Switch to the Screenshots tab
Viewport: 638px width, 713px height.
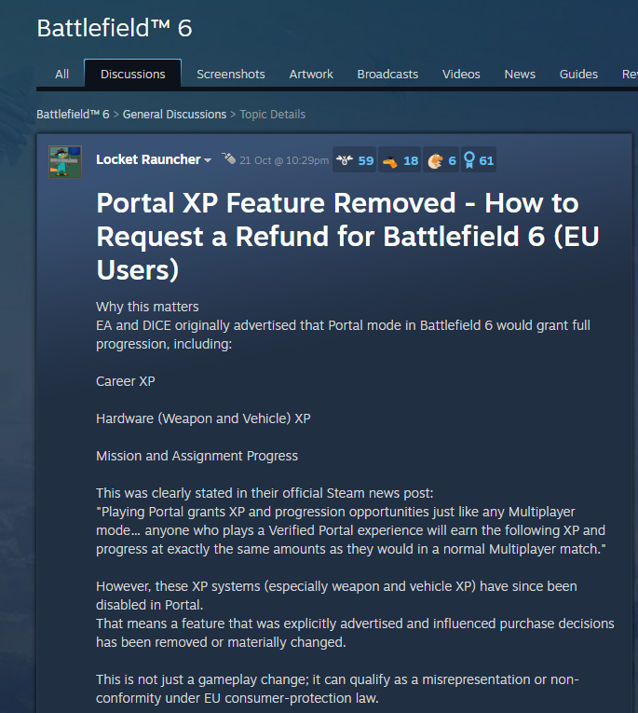230,75
